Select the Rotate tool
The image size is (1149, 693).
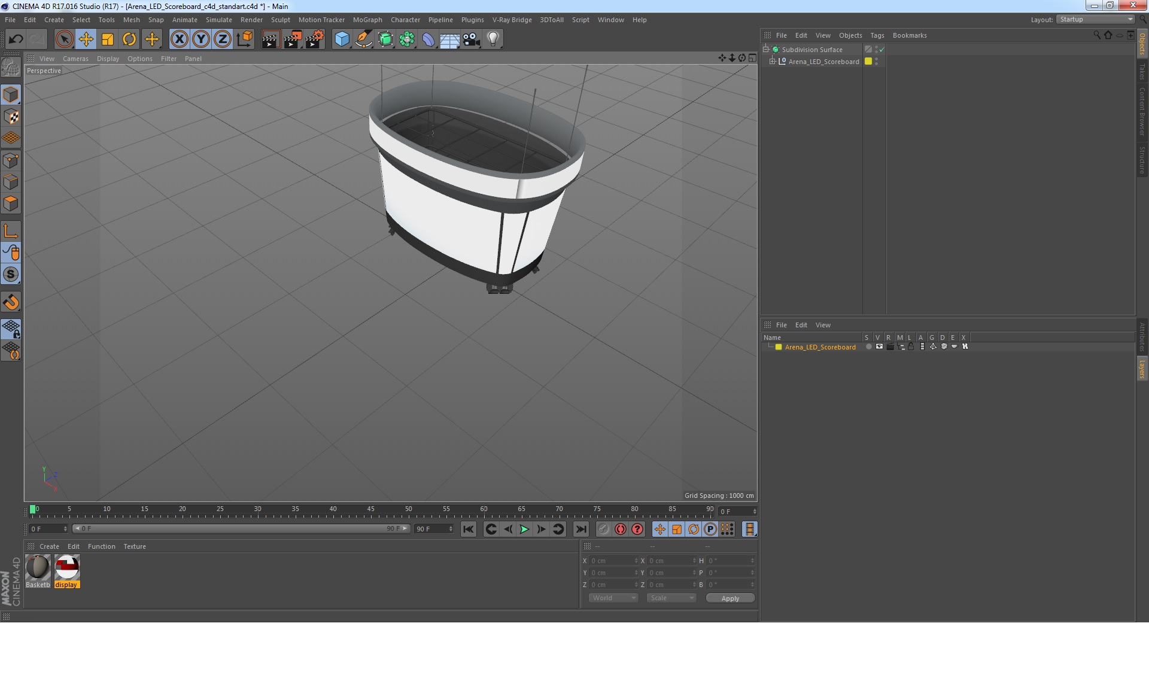pos(129,39)
